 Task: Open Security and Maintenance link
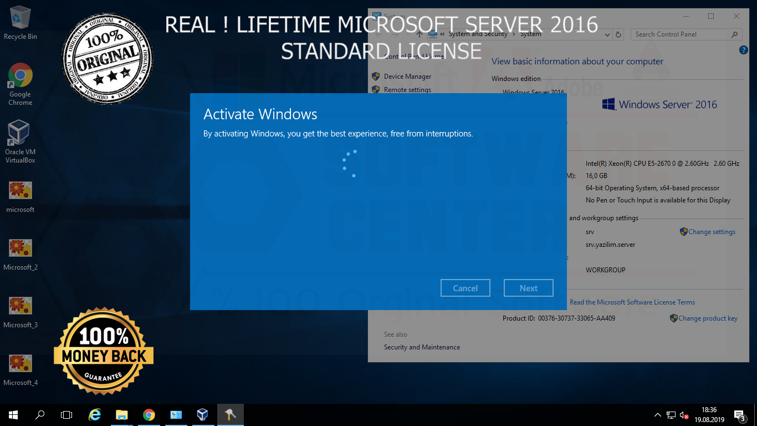422,347
